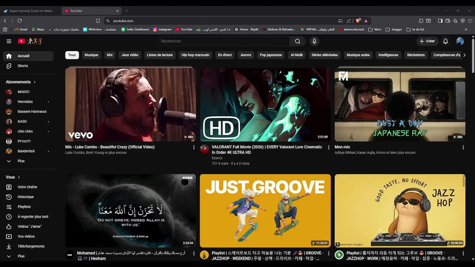Screen dimensions: 475x267
Task: Open the Créer dropdown button
Action: pos(427,41)
